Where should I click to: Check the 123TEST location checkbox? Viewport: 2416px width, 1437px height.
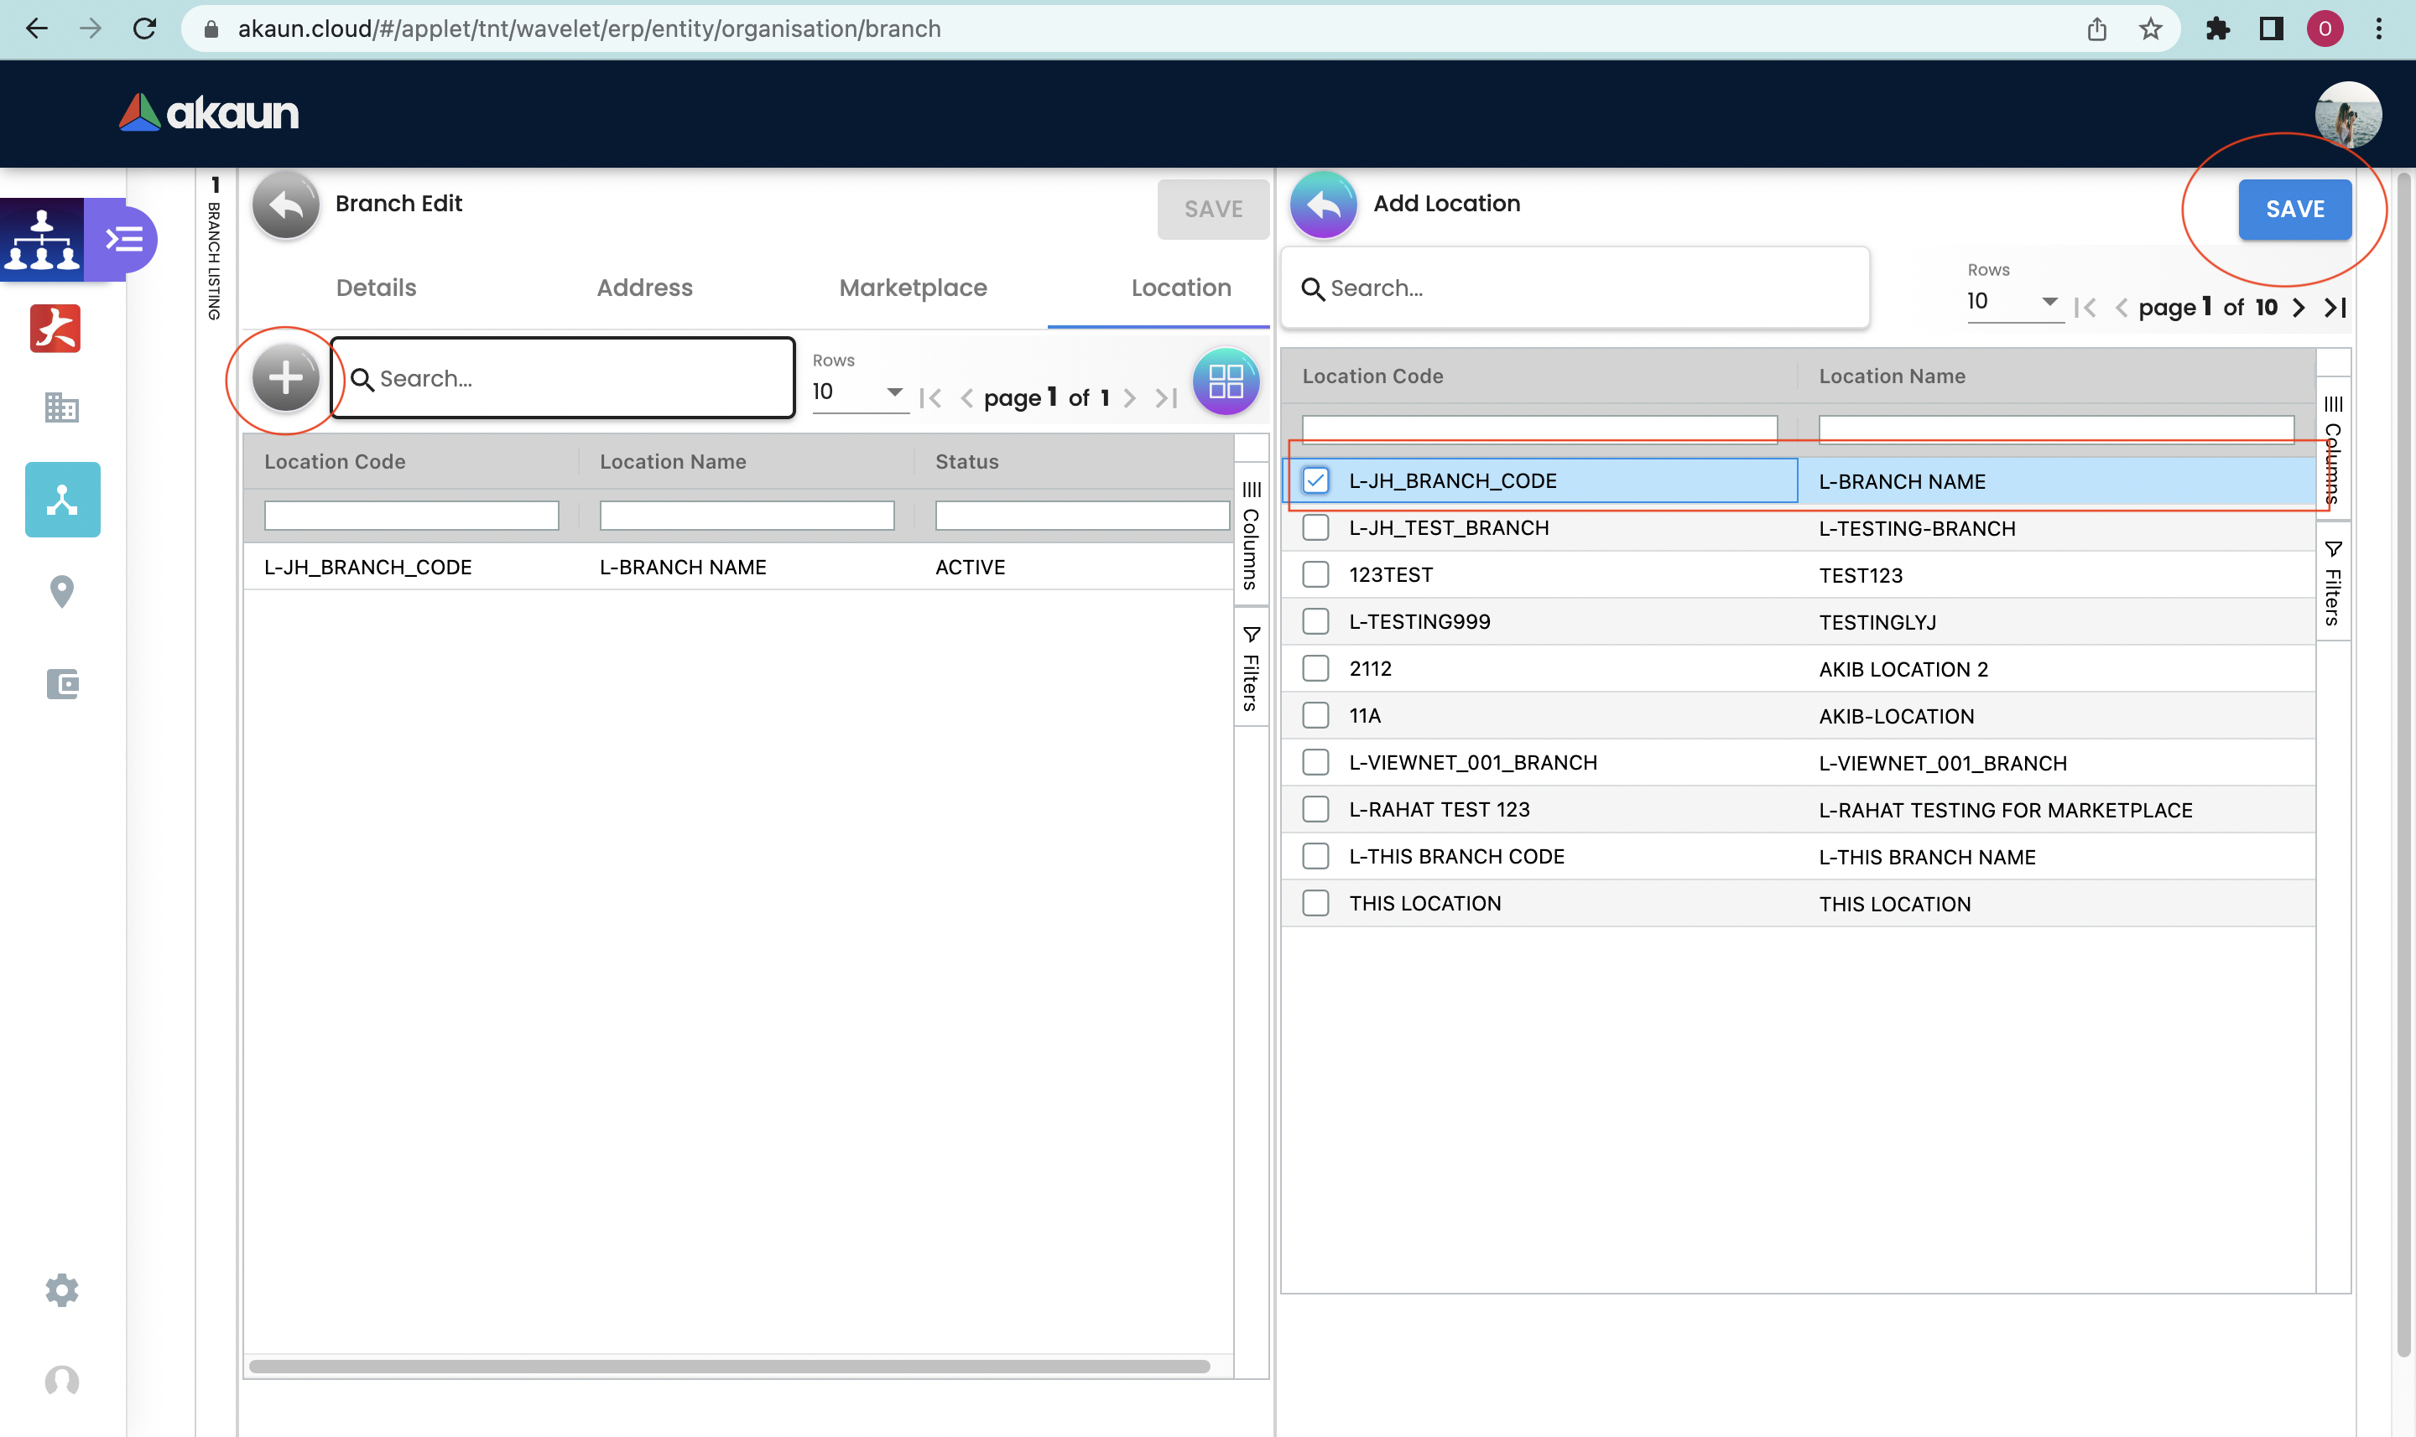(x=1315, y=574)
